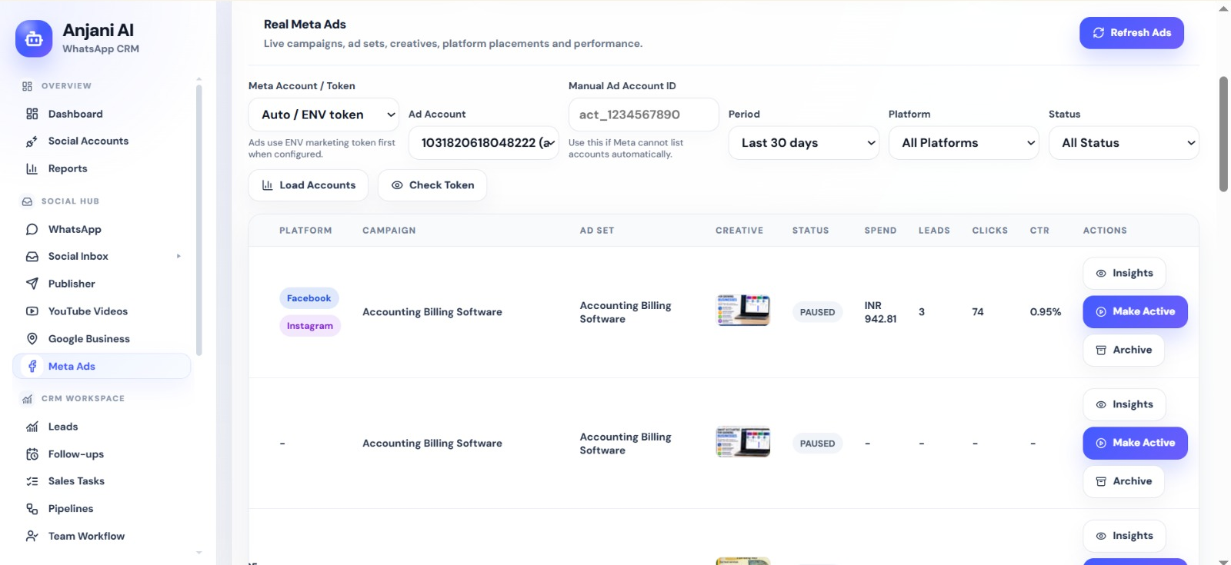Image resolution: width=1231 pixels, height=565 pixels.
Task: Open Pipelines in the sidebar
Action: point(102,509)
